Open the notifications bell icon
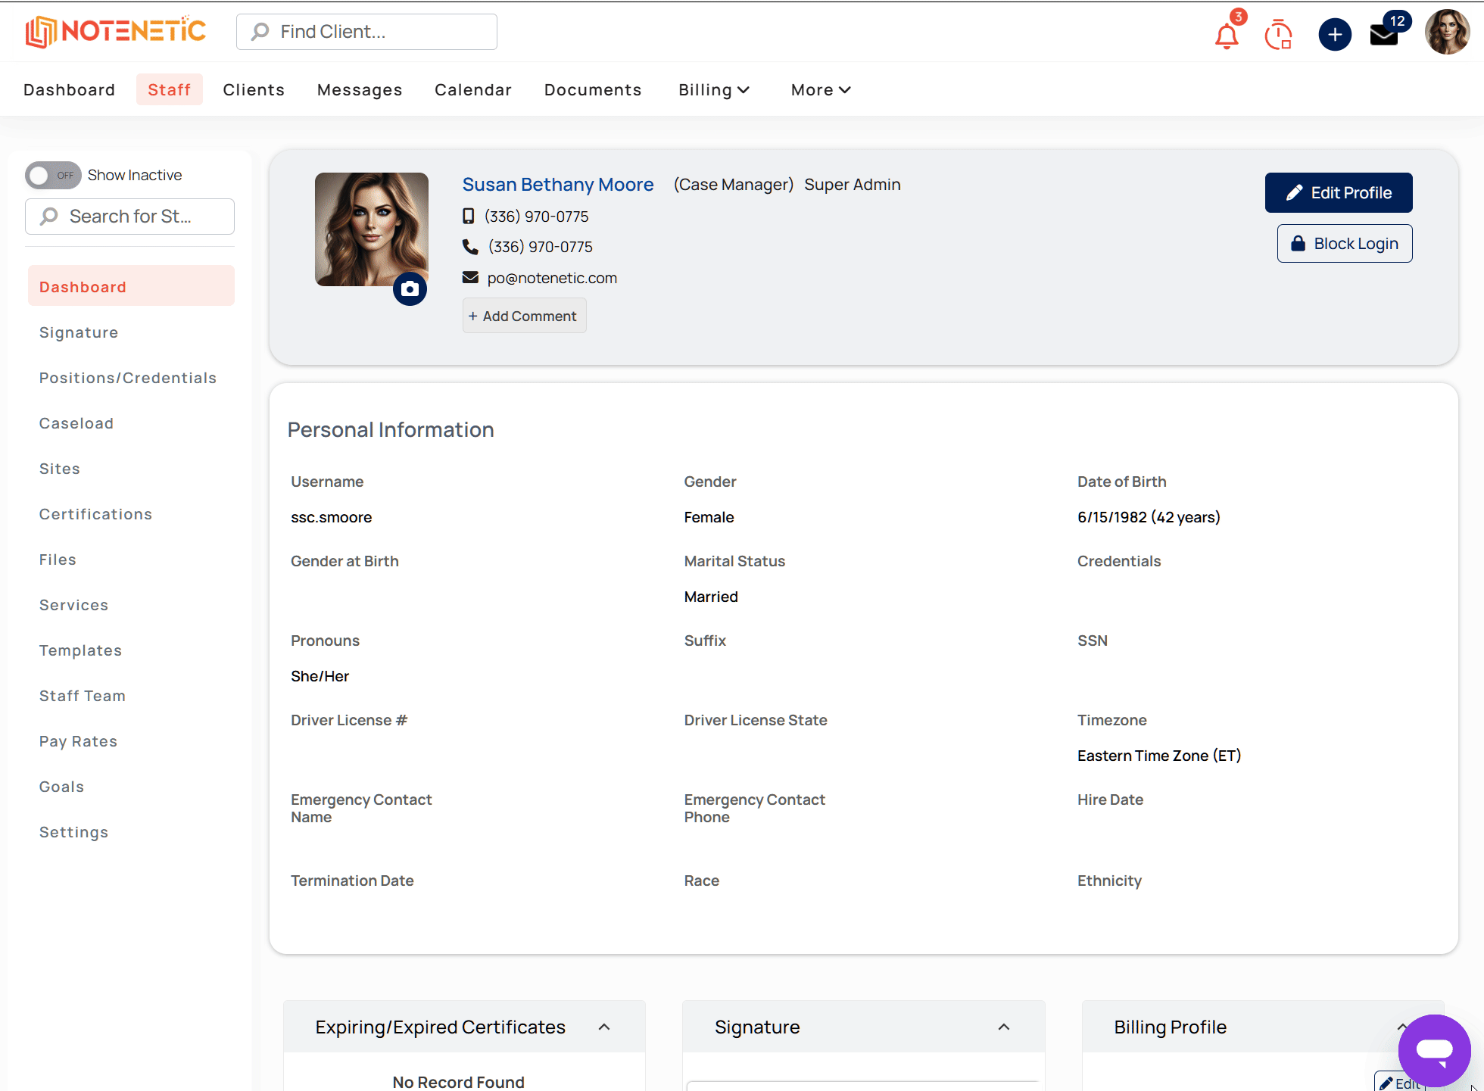 click(1227, 35)
